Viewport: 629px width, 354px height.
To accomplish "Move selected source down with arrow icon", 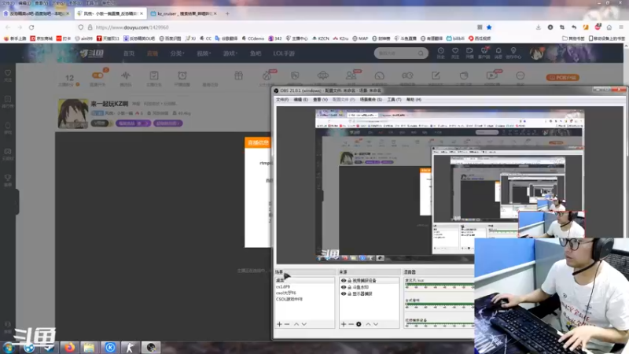I will 376,324.
